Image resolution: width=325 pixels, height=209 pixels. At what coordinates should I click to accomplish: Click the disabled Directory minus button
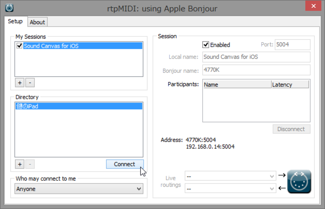[x=30, y=164]
